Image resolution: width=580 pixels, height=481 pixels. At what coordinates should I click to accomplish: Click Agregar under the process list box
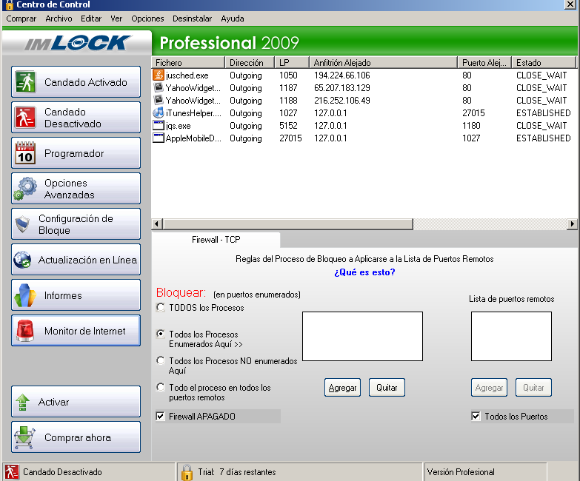pyautogui.click(x=342, y=388)
